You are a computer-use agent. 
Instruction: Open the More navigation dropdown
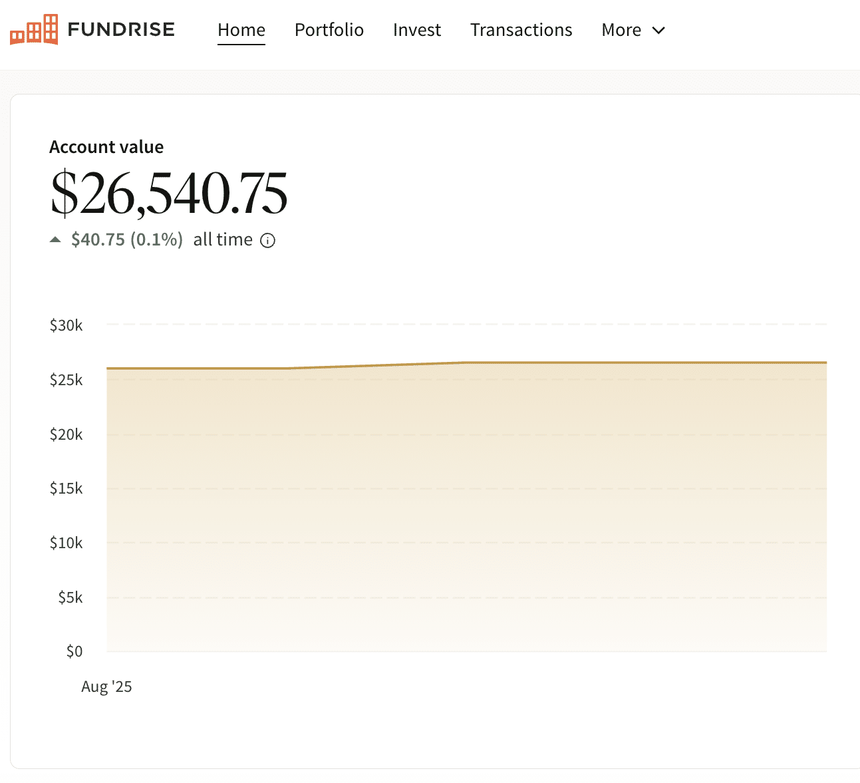tap(621, 31)
